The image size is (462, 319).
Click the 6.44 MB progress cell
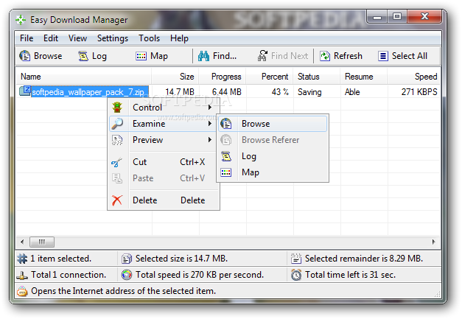point(227,92)
